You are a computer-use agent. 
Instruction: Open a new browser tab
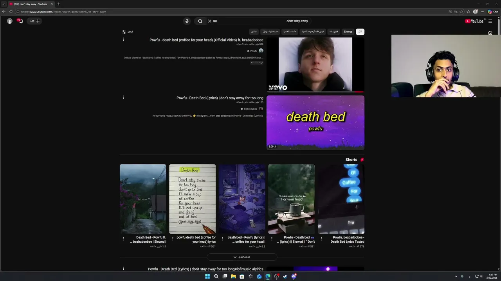[58, 4]
